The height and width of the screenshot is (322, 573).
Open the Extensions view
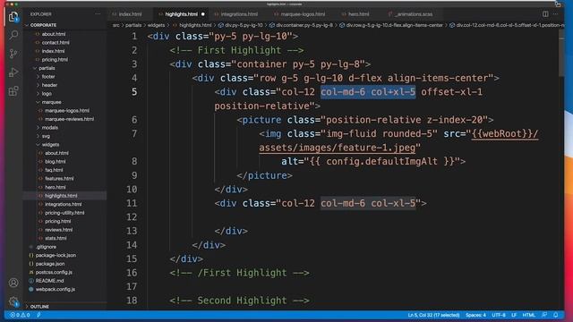point(13,91)
